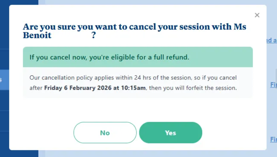Click the "Ms Benoit" name in the heading

[37, 36]
